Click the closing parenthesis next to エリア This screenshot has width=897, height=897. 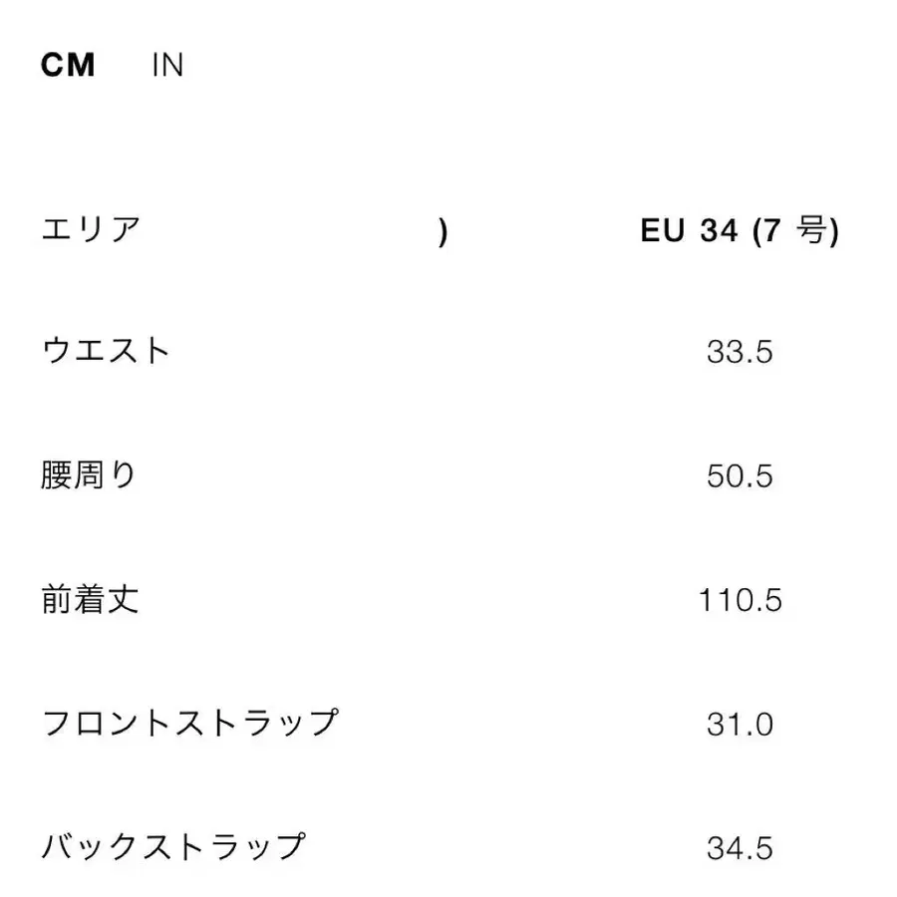click(x=442, y=229)
